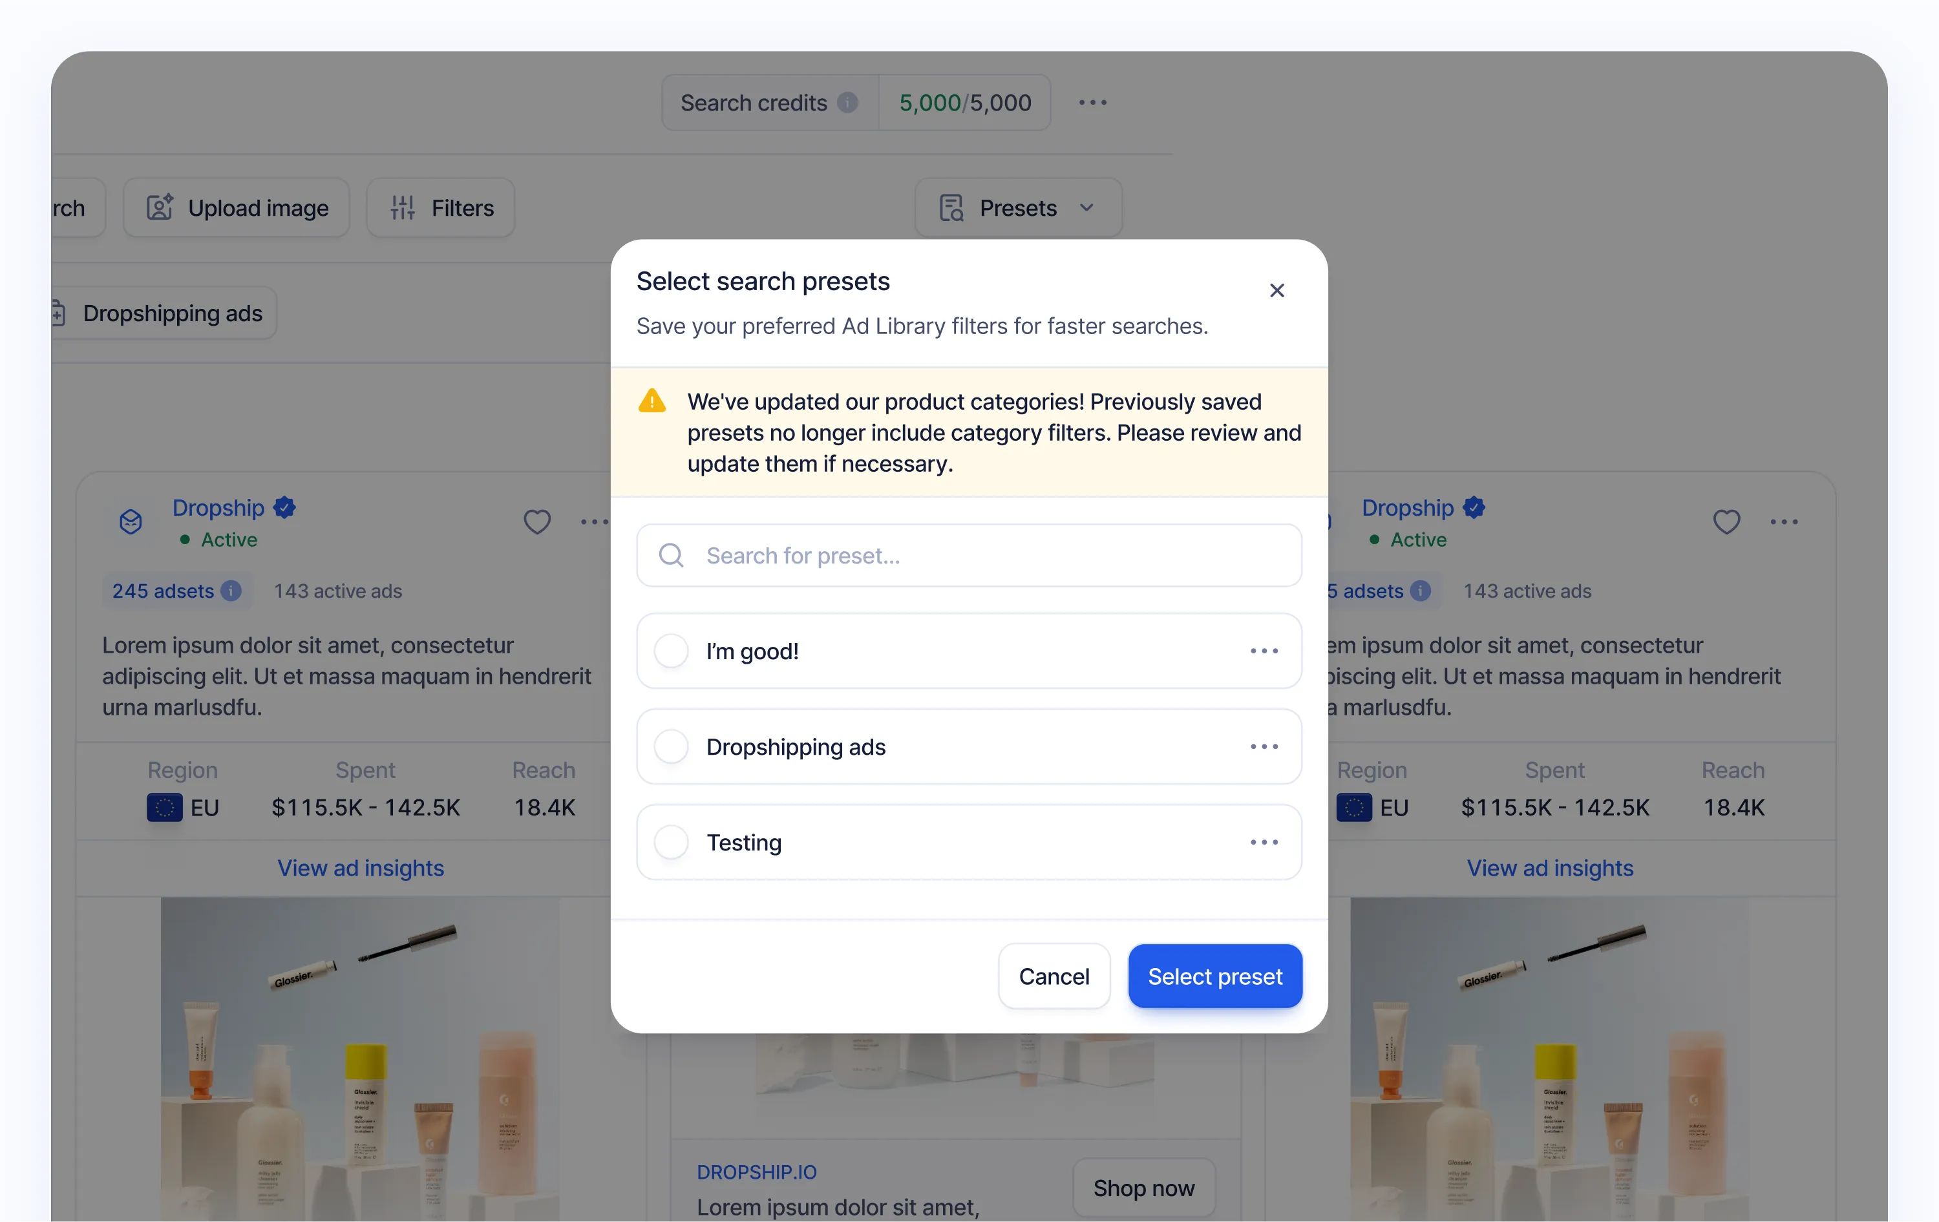Screen dimensions: 1939x1222
Task: Confirm with the Select preset button
Action: coord(1214,976)
